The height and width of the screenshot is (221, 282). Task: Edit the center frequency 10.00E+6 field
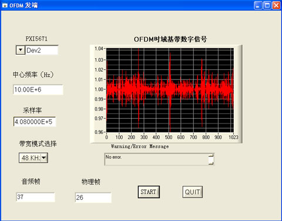coord(38,90)
